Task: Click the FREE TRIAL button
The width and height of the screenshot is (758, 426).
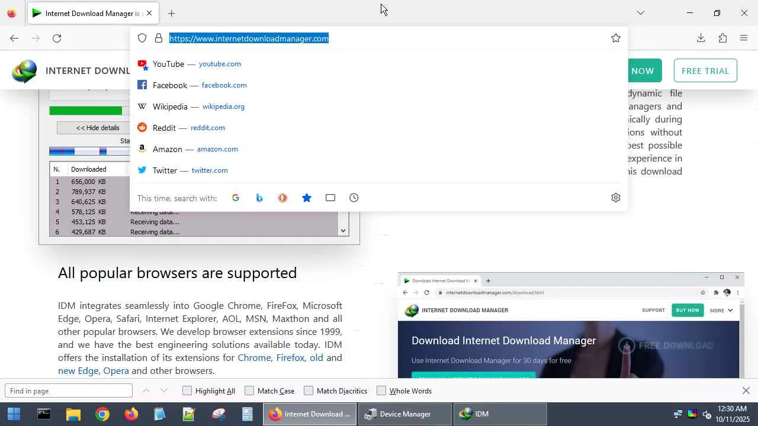Action: click(x=705, y=71)
